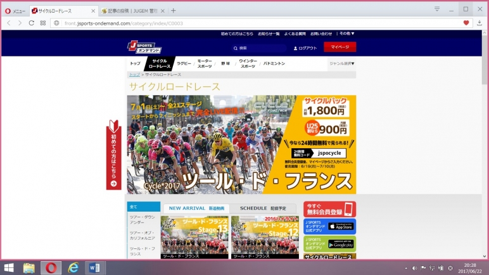The image size is (489, 275).
Task: Open the Stage 12 video thumbnail
Action: [x=265, y=237]
